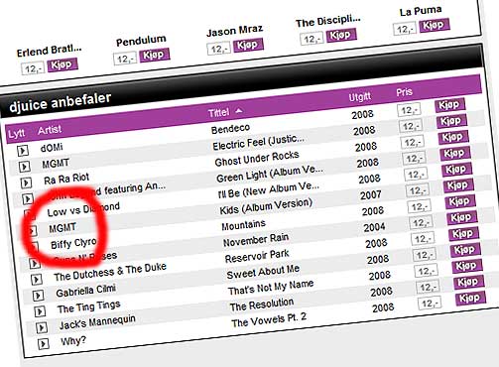Click Kjøp in the Mountains row
The height and width of the screenshot is (367, 499).
coord(460,201)
